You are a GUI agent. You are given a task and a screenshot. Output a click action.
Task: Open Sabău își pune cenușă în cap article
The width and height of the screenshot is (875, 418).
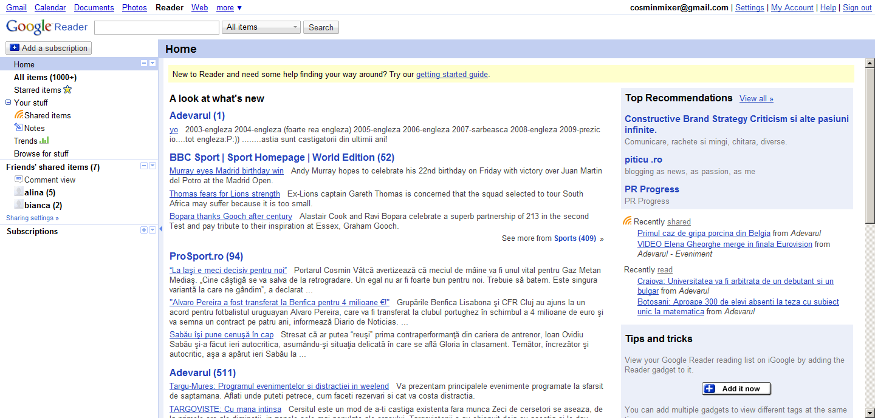(x=222, y=335)
